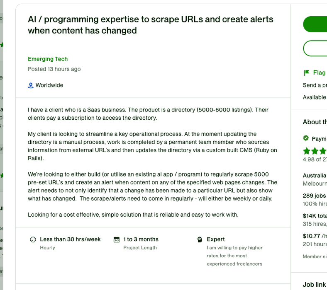Click the job title heading
This screenshot has height=290, width=327.
click(x=151, y=25)
